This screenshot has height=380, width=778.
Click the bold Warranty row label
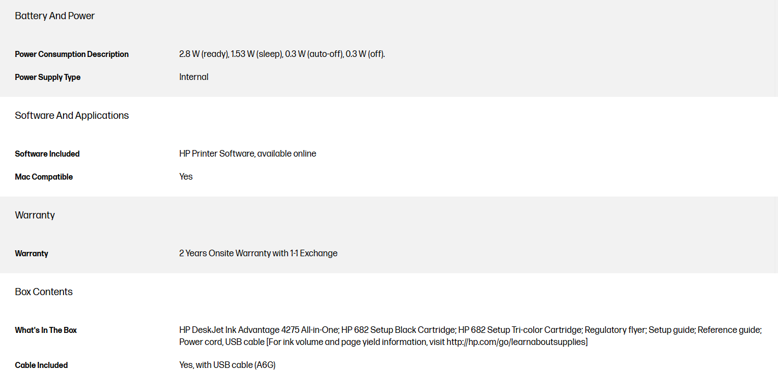coord(31,254)
